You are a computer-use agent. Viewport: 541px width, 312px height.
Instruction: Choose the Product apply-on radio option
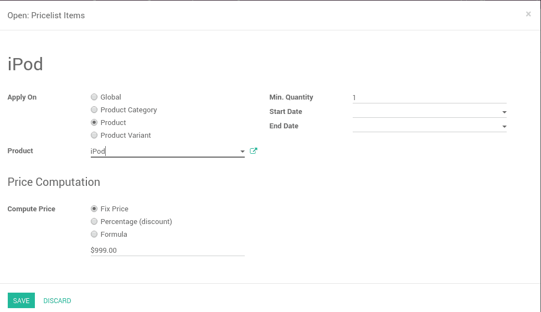pyautogui.click(x=94, y=122)
